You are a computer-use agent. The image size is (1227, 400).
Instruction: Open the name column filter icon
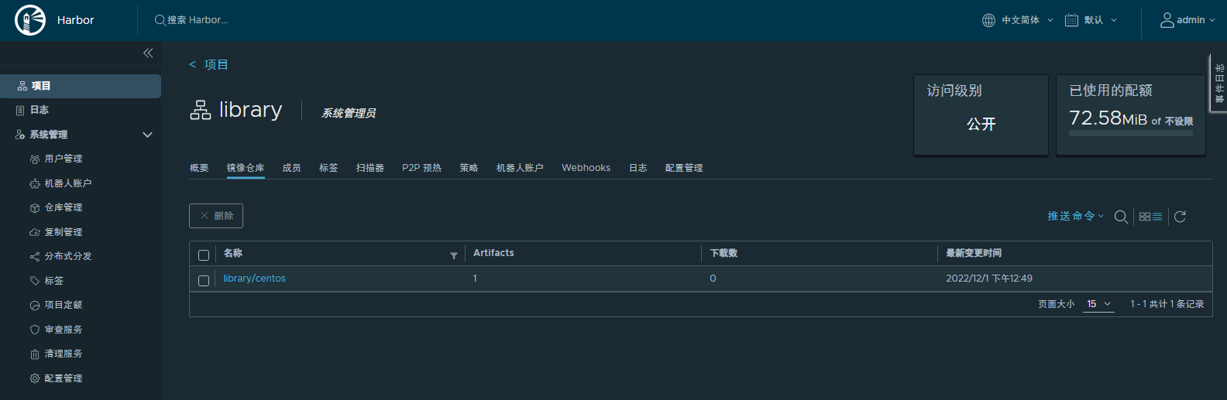(454, 255)
